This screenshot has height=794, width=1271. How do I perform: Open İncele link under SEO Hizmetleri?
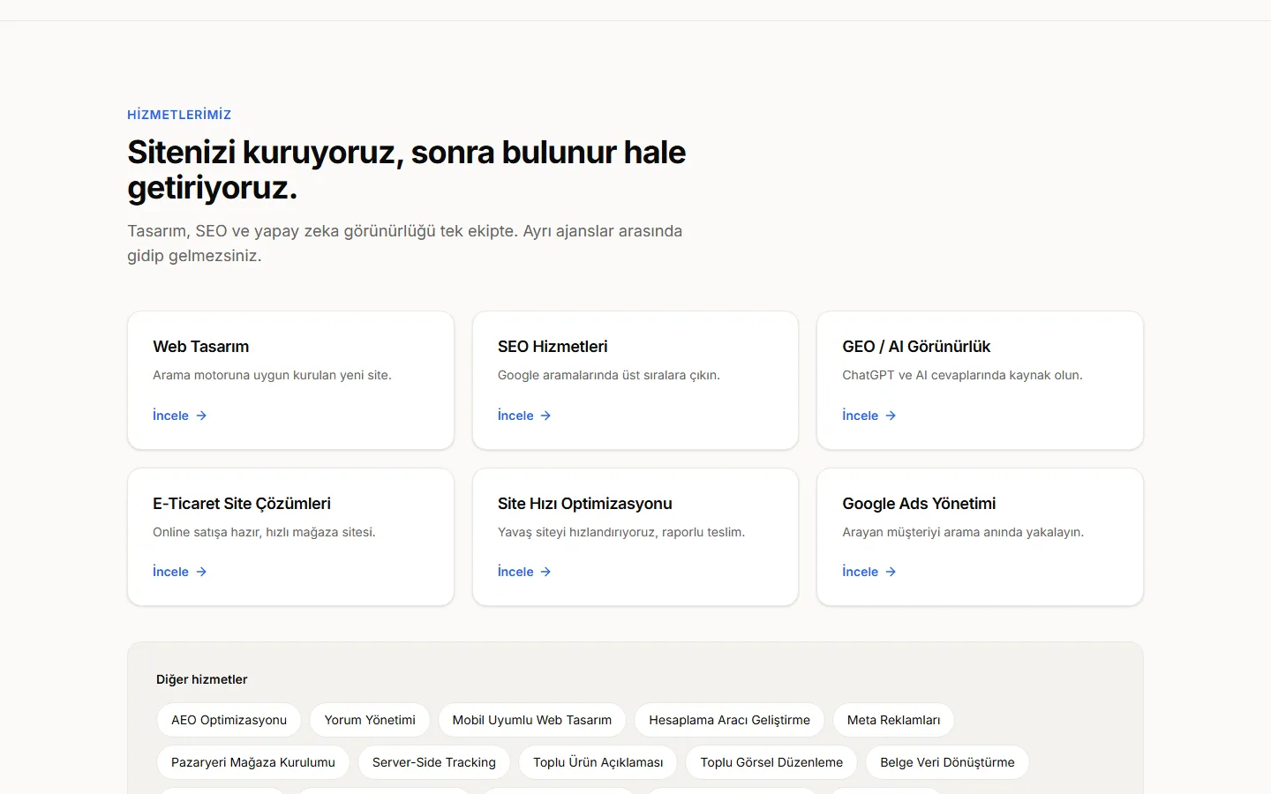(524, 416)
